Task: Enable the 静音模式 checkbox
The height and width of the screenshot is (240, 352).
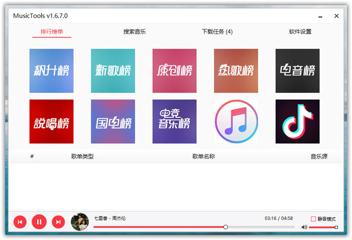Action: point(313,219)
